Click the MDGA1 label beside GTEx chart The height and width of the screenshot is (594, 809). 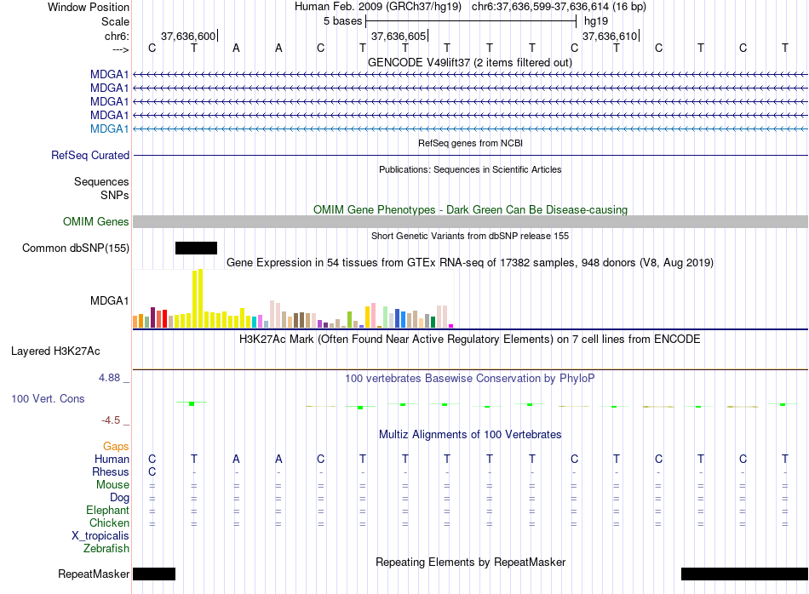[109, 300]
